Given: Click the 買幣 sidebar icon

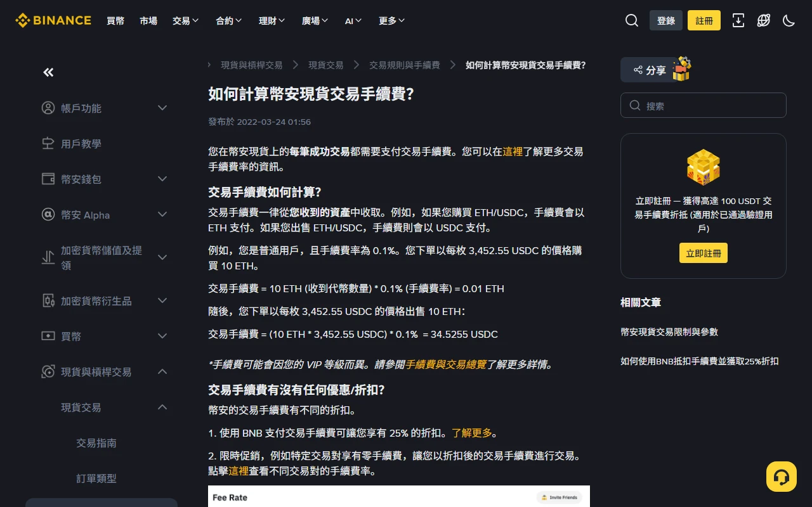Looking at the screenshot, I should (x=48, y=336).
